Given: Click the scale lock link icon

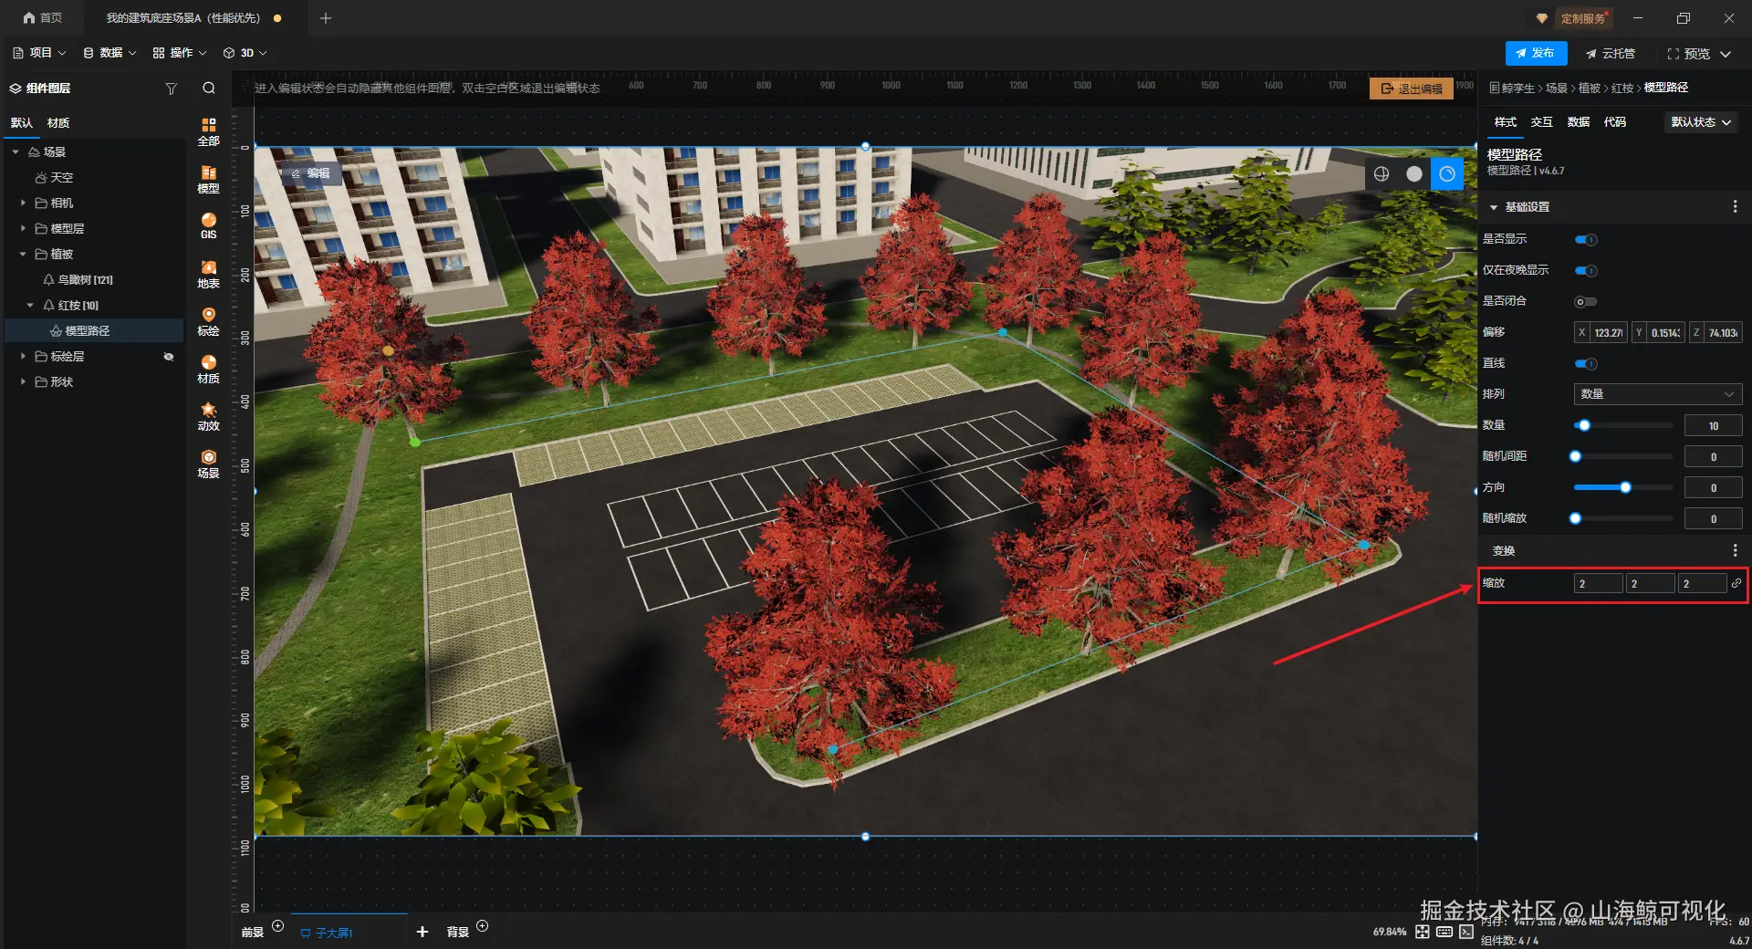Looking at the screenshot, I should click(1736, 583).
